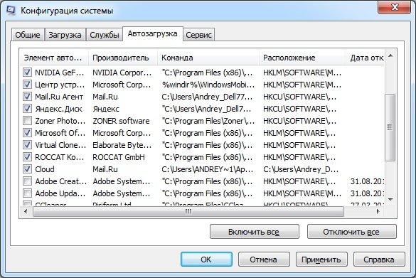The image size is (416, 278).
Task: Click the horizontal scrollbar thumb
Action: [188, 211]
